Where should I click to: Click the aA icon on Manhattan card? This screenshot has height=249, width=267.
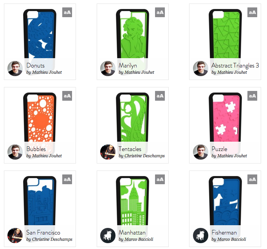(x=160, y=179)
